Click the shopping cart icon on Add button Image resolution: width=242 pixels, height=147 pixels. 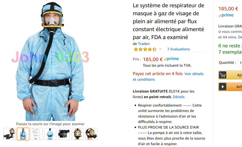tap(223, 75)
